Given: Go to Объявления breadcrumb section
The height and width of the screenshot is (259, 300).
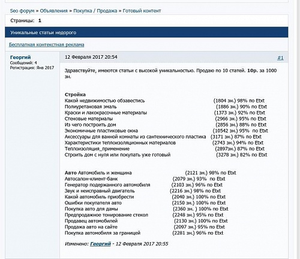Looking at the screenshot, I should [x=54, y=11].
